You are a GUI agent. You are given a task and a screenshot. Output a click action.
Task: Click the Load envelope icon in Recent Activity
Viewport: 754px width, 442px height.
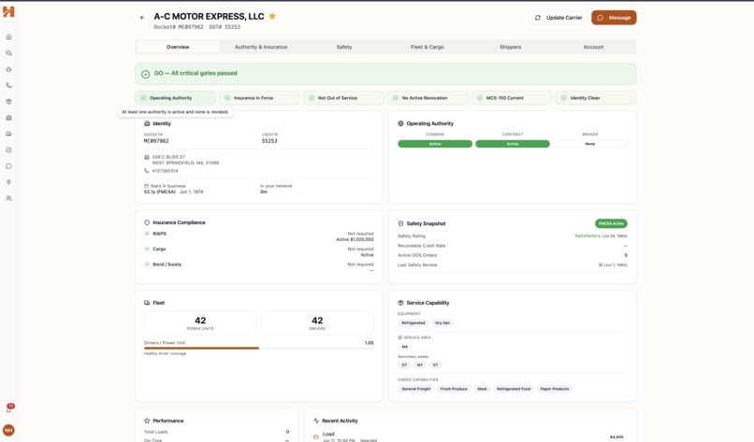coord(316,436)
